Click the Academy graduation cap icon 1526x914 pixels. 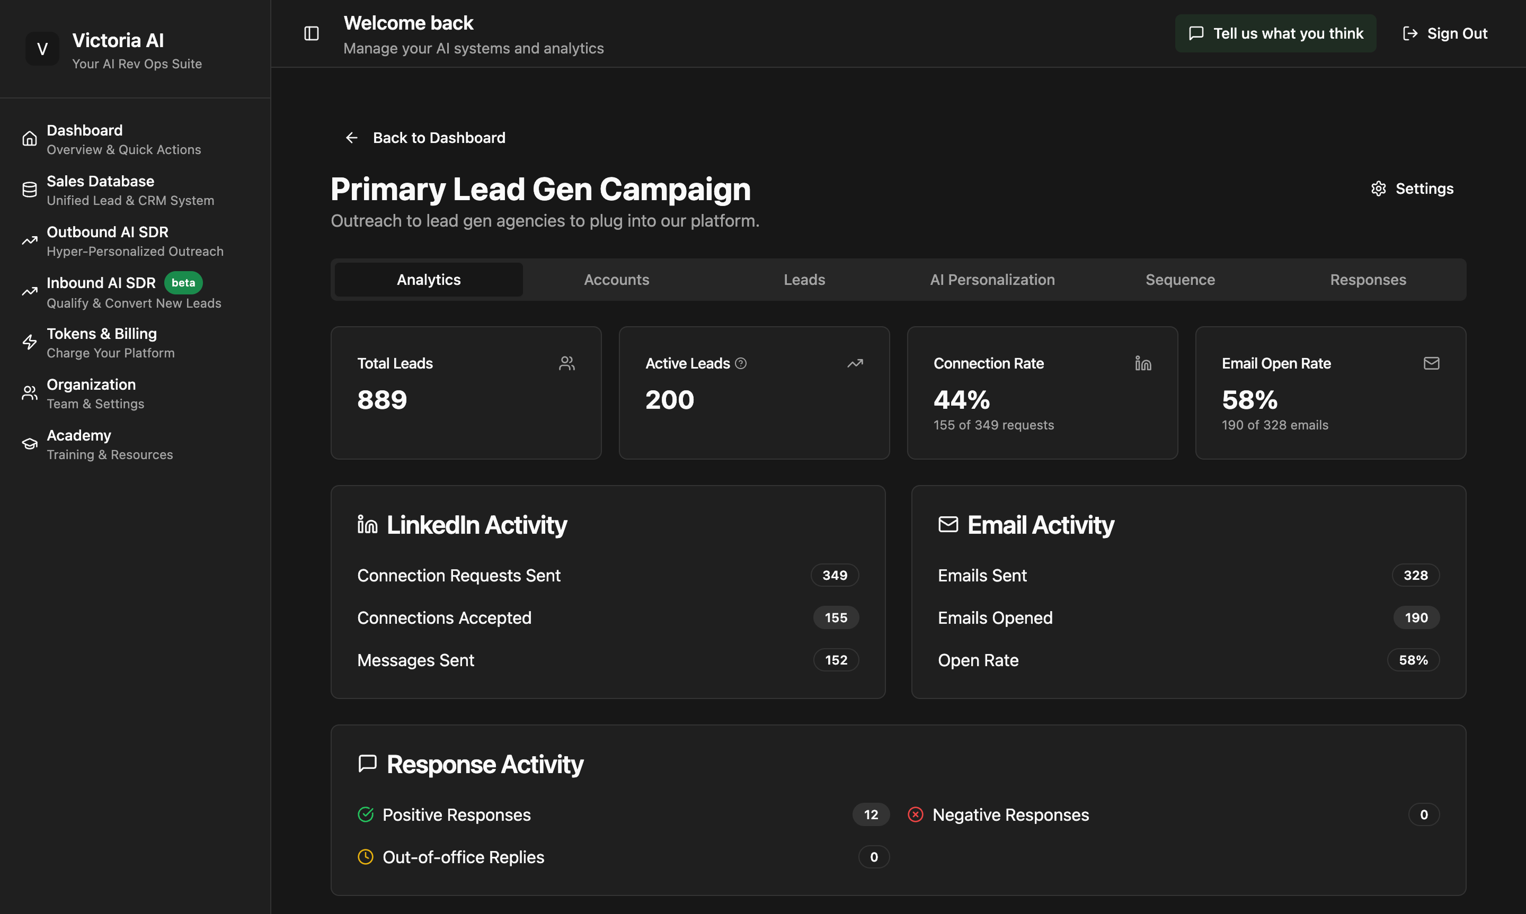click(x=30, y=444)
